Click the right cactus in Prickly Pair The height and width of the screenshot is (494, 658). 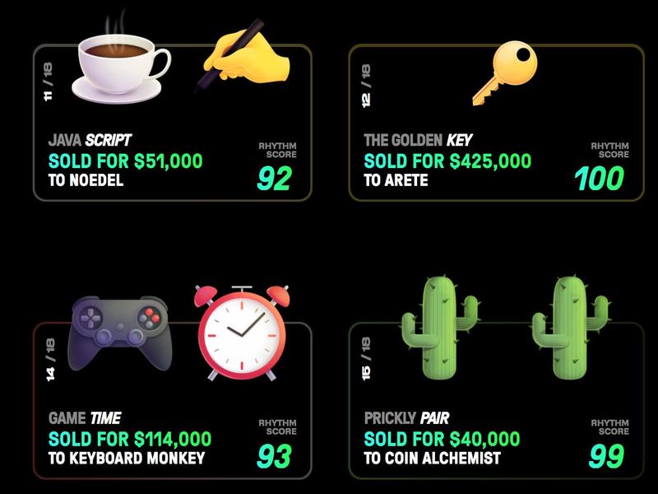click(571, 328)
